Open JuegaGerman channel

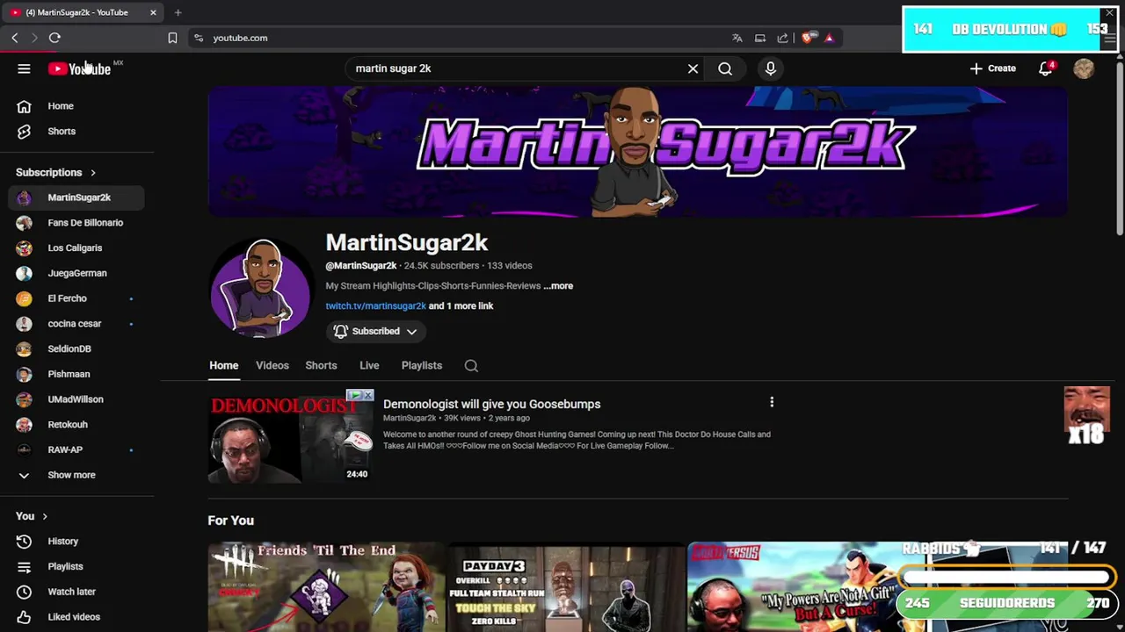coord(76,273)
